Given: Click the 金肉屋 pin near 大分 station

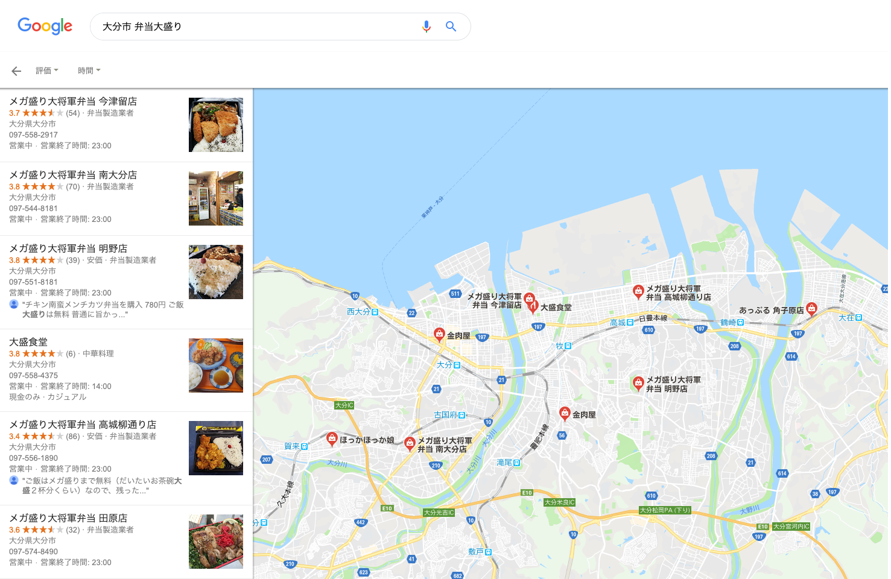Looking at the screenshot, I should tap(440, 335).
